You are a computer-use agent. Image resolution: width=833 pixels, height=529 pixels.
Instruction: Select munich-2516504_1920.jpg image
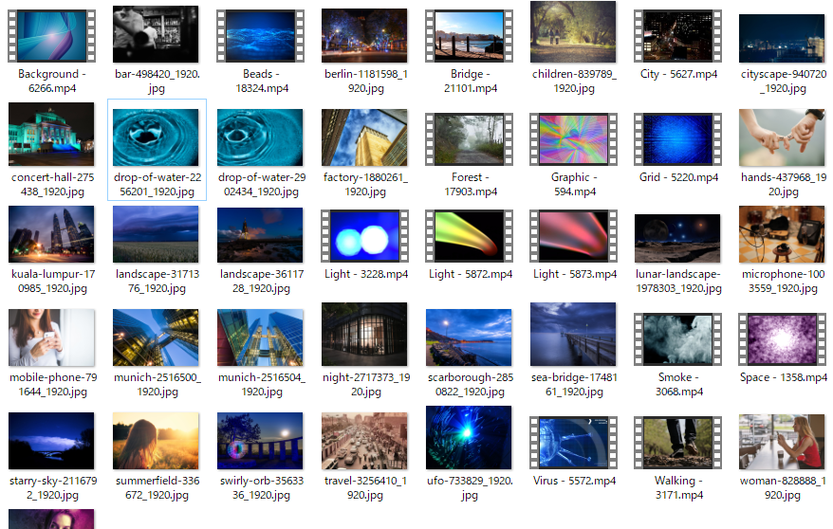click(260, 337)
